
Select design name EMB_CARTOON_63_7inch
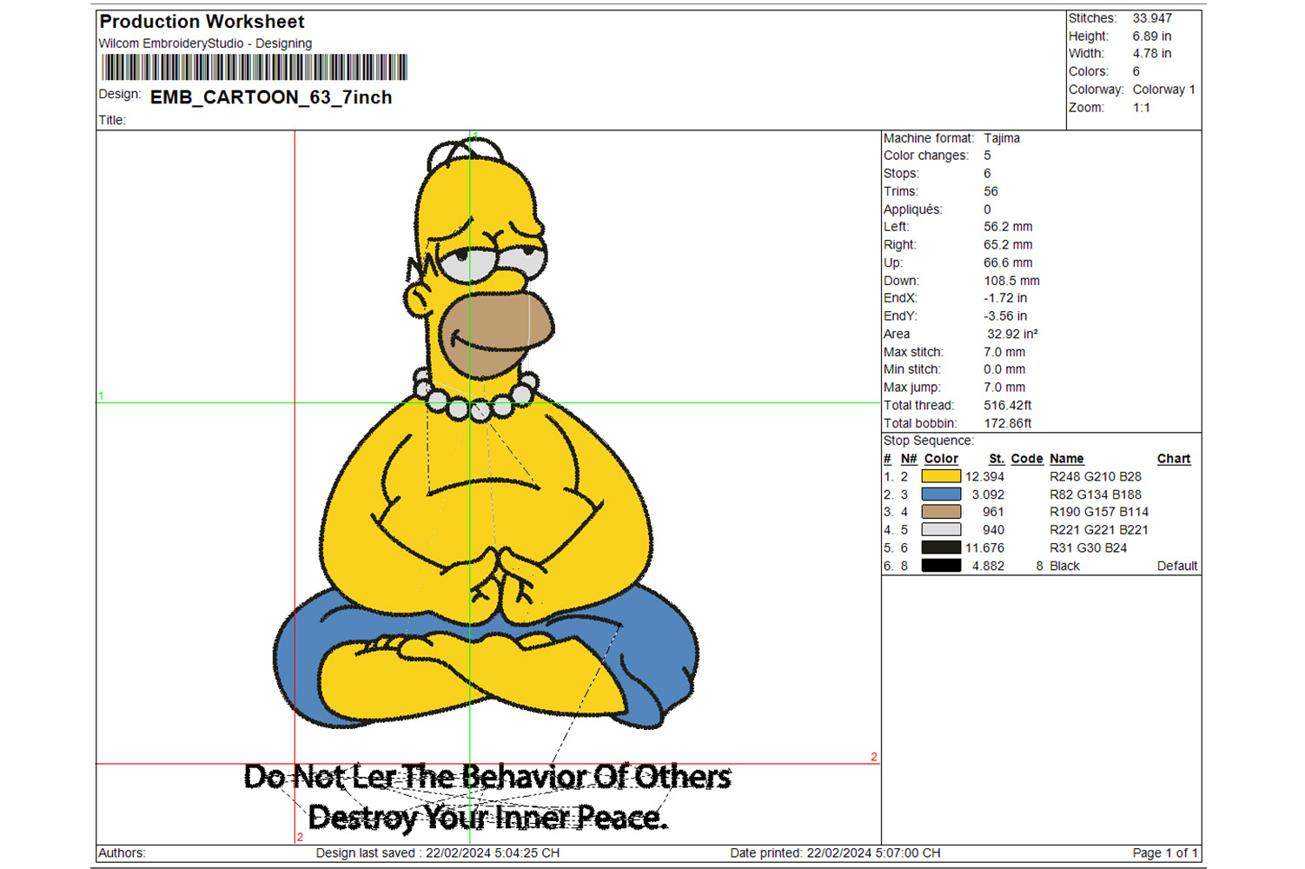[x=271, y=97]
